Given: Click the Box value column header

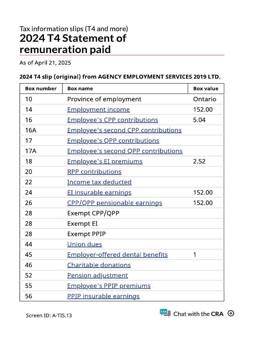Looking at the screenshot, I should (205, 89).
